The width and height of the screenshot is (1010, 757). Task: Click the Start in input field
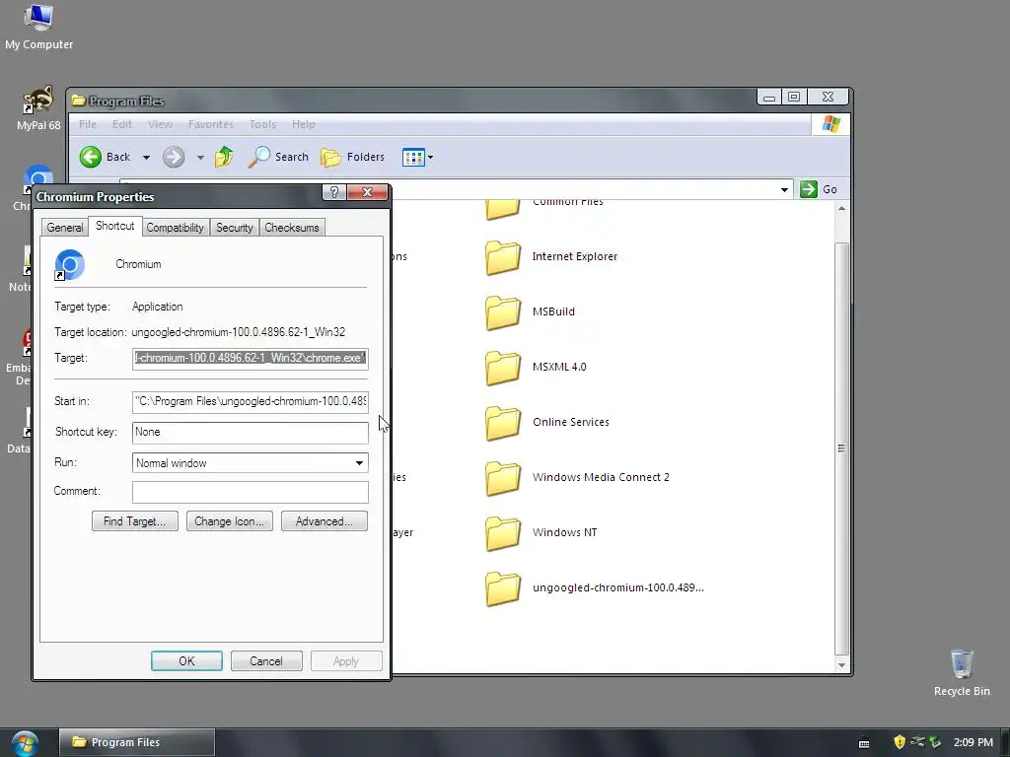pos(250,401)
